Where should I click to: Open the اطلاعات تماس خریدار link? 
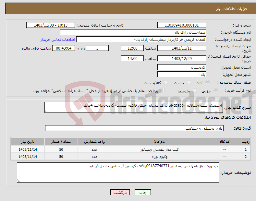58,40
